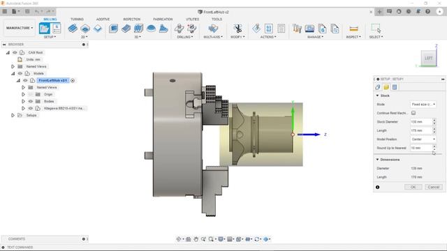
Task: Select the Multi-Axis toolpath icon
Action: (x=213, y=29)
